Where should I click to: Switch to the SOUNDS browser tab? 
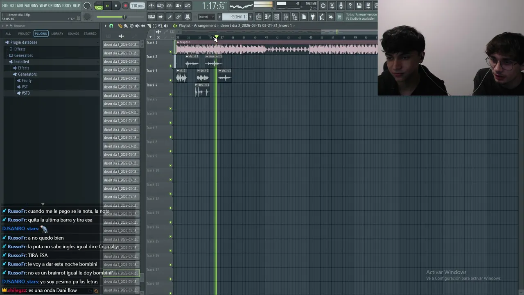74,34
